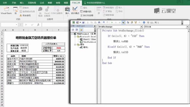Open the Excel Name Box dropdown

(x=16, y=25)
